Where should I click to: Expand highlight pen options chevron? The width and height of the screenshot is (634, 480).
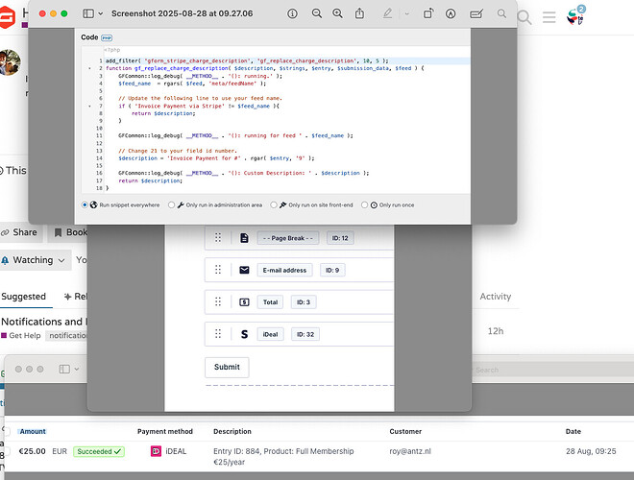[x=406, y=13]
